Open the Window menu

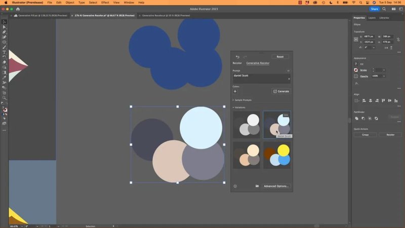pyautogui.click(x=129, y=3)
